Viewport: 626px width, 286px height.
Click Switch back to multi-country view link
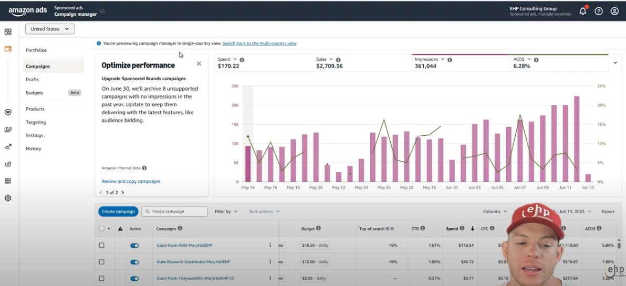click(259, 43)
